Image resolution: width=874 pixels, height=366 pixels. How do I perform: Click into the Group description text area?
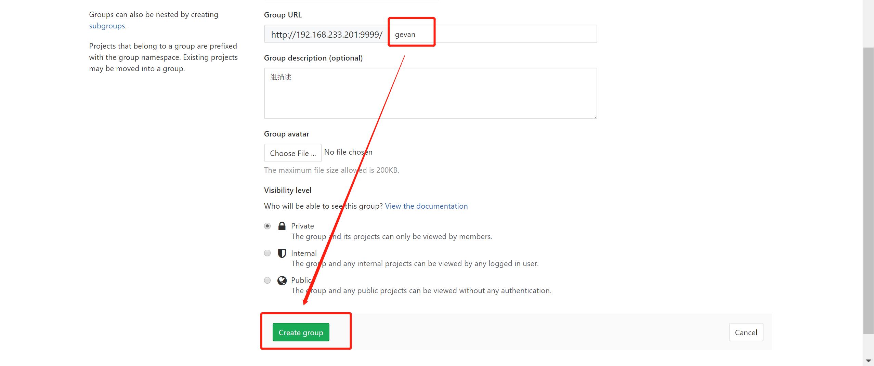430,93
